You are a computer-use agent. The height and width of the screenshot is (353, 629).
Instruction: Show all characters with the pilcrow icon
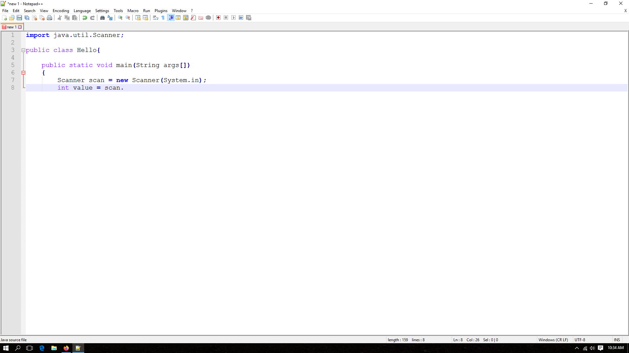point(163,18)
